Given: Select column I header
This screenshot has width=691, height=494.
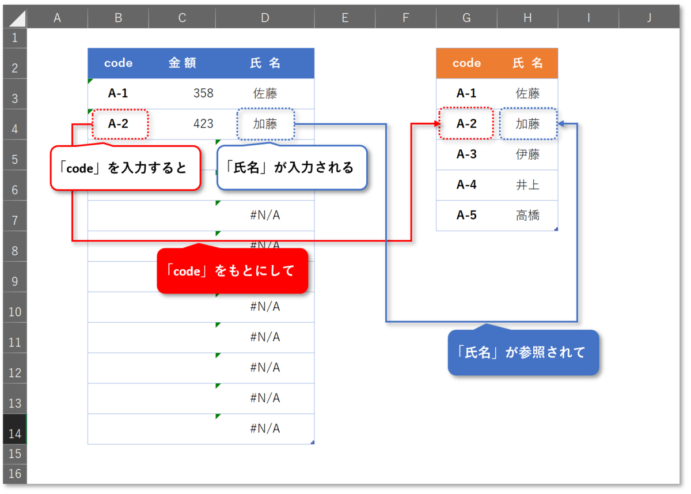Looking at the screenshot, I should (x=589, y=18).
